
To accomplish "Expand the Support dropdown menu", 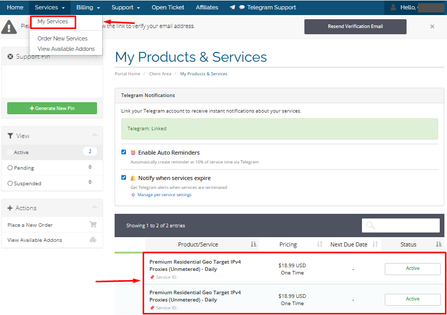I will click(x=125, y=8).
